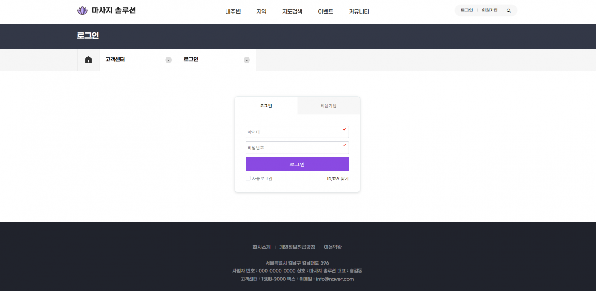Click 회원가입 link in top header

489,10
